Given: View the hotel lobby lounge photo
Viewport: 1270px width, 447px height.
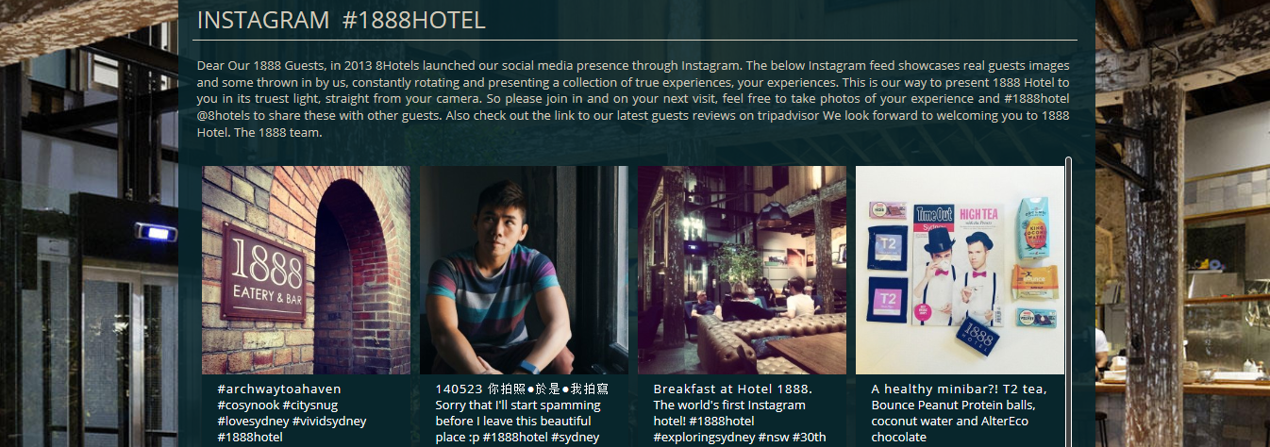Looking at the screenshot, I should point(742,270).
